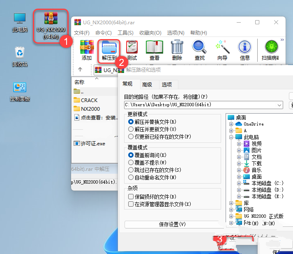Select 仅更新已经存在的文件(F) option
This screenshot has width=293, height=254.
point(159,137)
